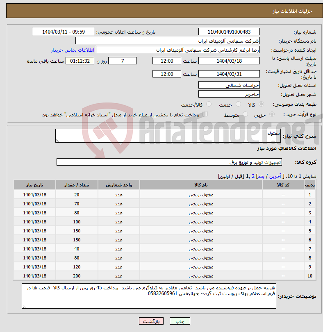Click quantity 100 in row 4
The image size is (323, 332).
[77, 222]
